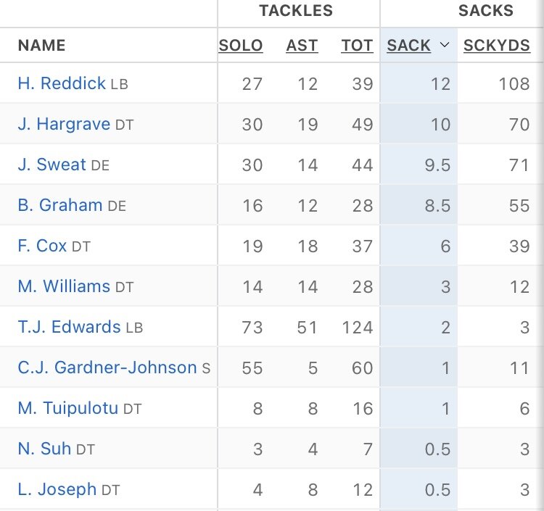View T.J. Edwards player page

[69, 327]
